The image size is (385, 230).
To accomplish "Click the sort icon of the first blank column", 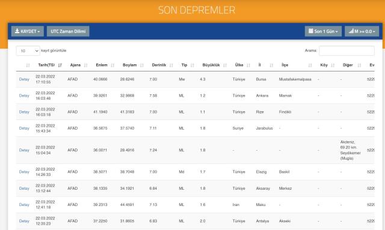I will [28, 65].
